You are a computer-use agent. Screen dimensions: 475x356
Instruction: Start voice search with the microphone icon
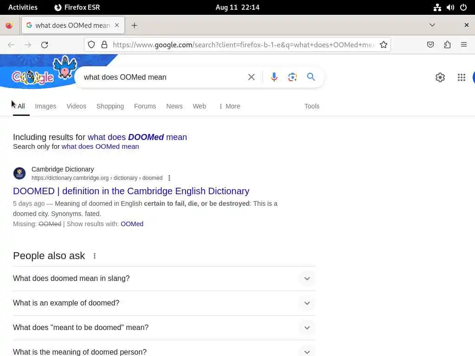coord(274,77)
